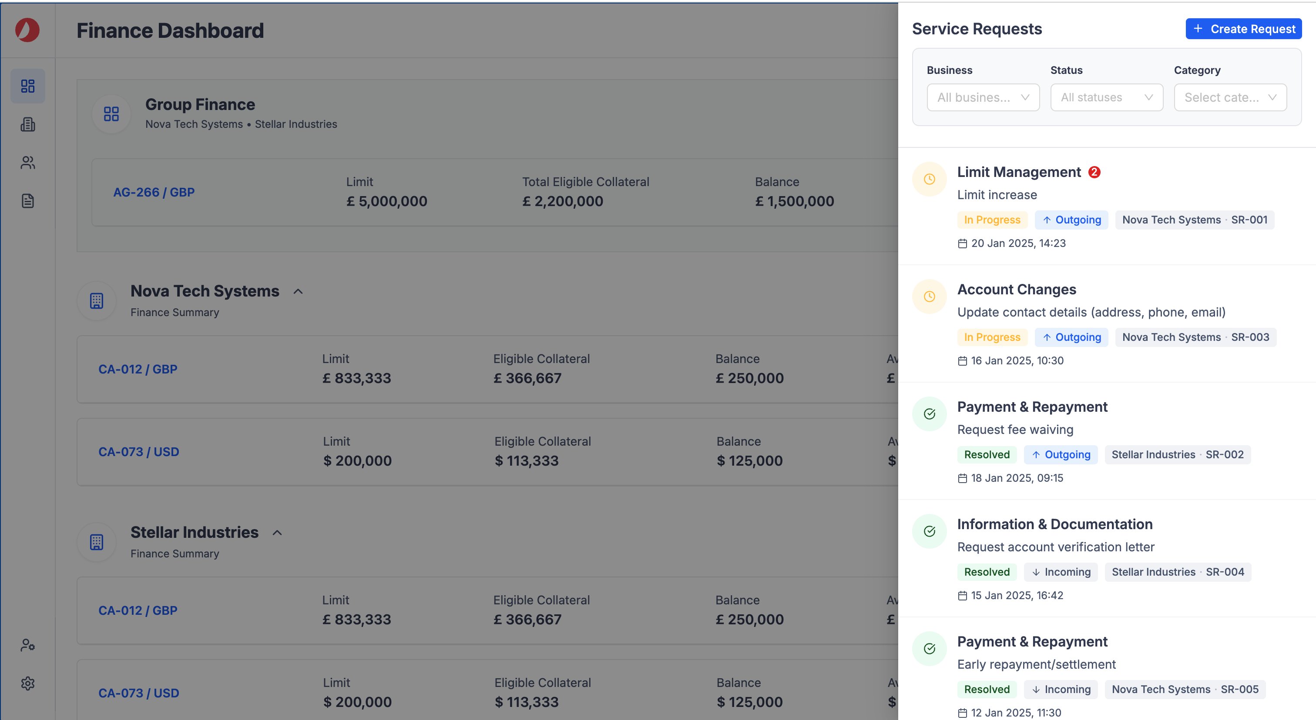Open the AG-266 / GBP account link
Viewport: 1316px width, 720px height.
pos(154,192)
